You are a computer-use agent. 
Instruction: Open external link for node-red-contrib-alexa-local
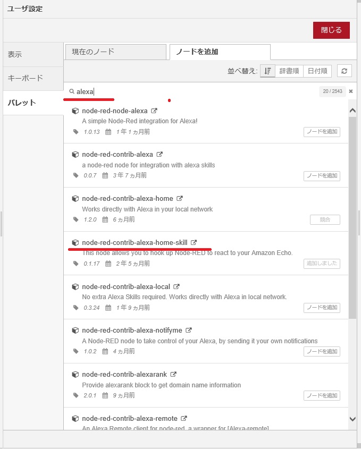pos(177,286)
